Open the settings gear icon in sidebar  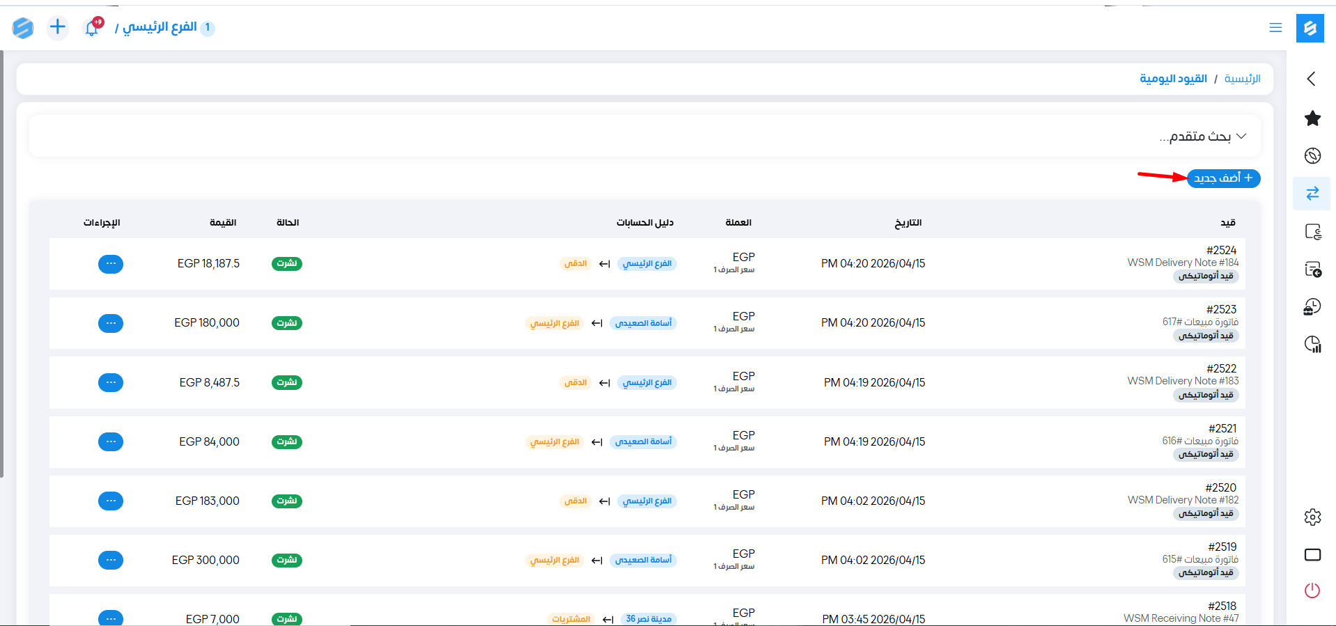(1312, 517)
